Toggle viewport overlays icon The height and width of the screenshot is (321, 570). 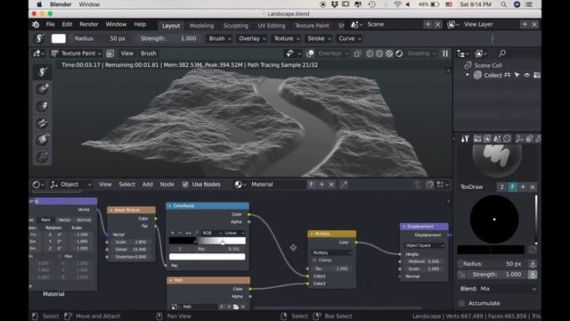(x=310, y=53)
